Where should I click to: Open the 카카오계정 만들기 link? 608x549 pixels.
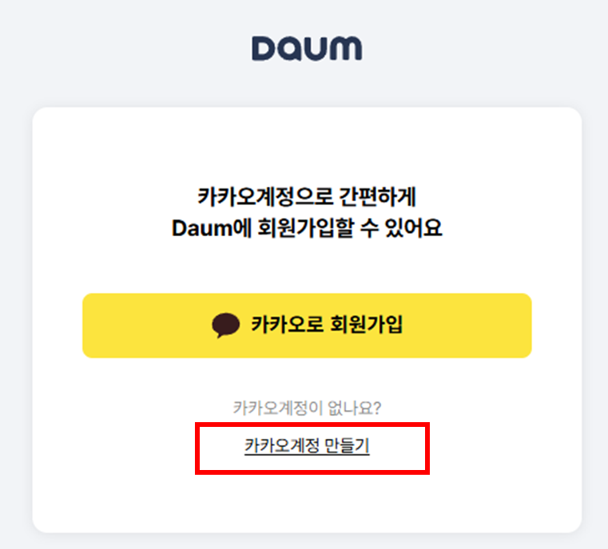(307, 446)
